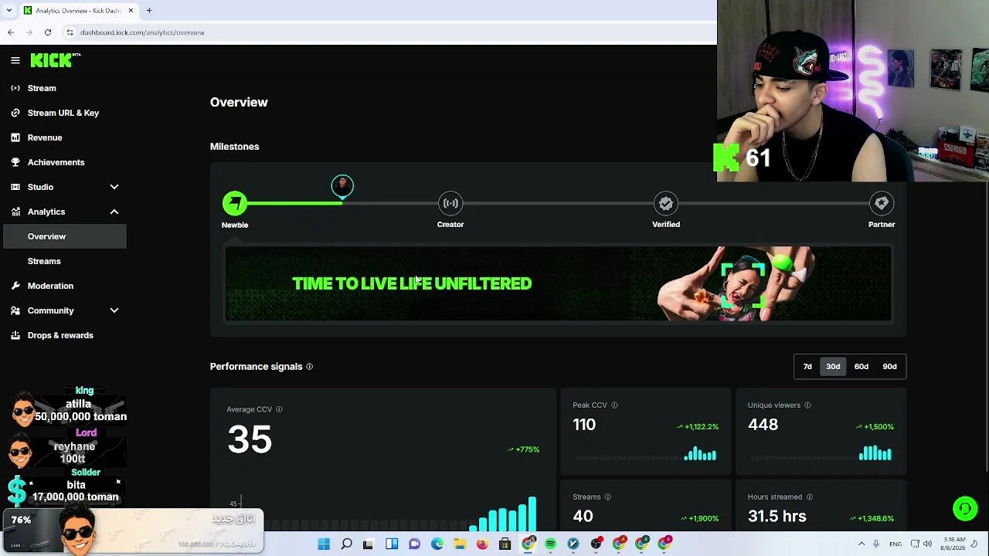Open the green support chat bubble
Image resolution: width=989 pixels, height=556 pixels.
point(965,508)
